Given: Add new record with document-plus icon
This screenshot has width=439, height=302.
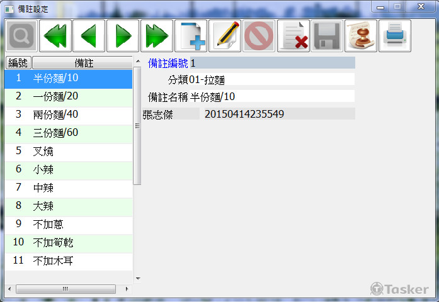Looking at the screenshot, I should (x=191, y=36).
